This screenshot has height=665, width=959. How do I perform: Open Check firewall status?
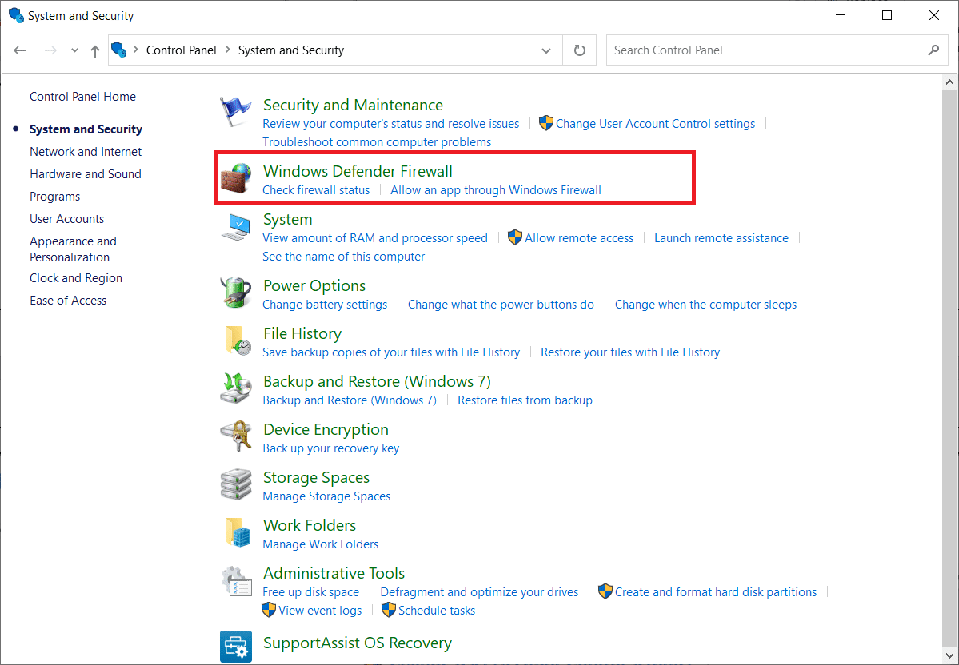click(x=315, y=189)
